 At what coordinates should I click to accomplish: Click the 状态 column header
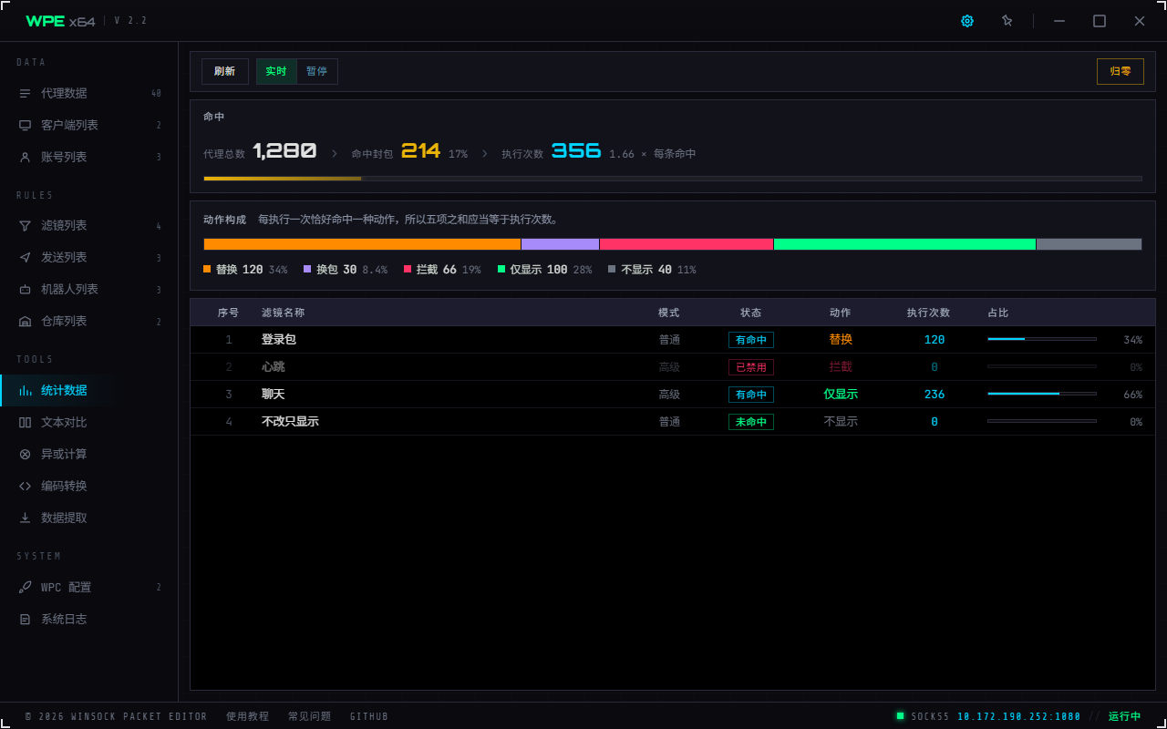pyautogui.click(x=750, y=313)
